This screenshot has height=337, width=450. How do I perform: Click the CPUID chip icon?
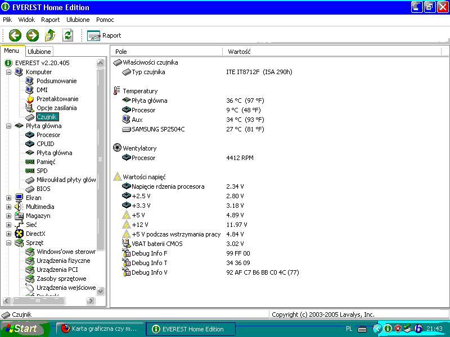30,144
